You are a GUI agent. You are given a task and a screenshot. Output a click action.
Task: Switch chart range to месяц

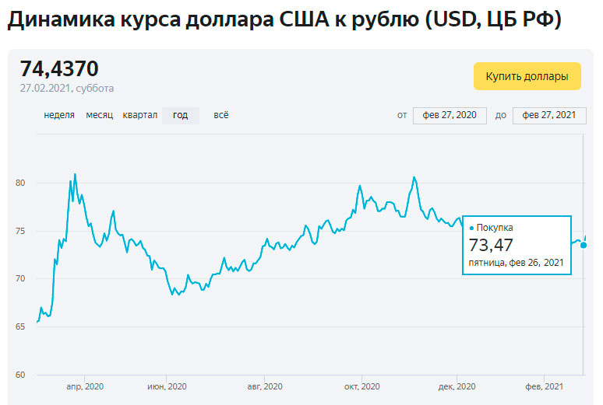coord(100,115)
